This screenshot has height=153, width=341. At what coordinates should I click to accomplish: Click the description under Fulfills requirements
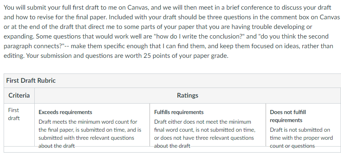coord(204,134)
